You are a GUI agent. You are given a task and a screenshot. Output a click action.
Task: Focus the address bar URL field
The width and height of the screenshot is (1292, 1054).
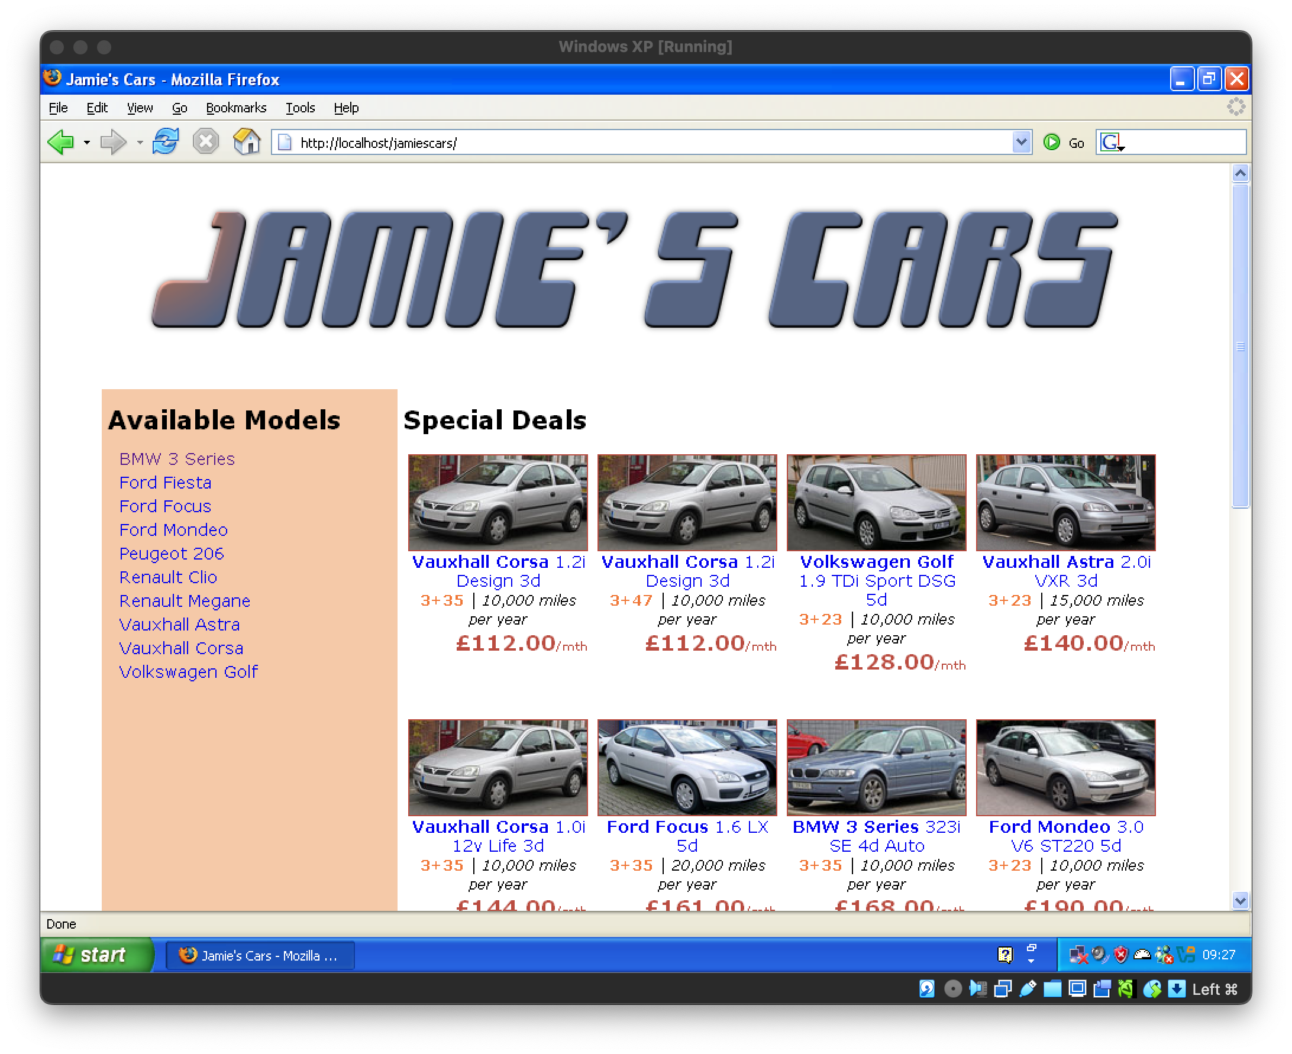click(653, 143)
